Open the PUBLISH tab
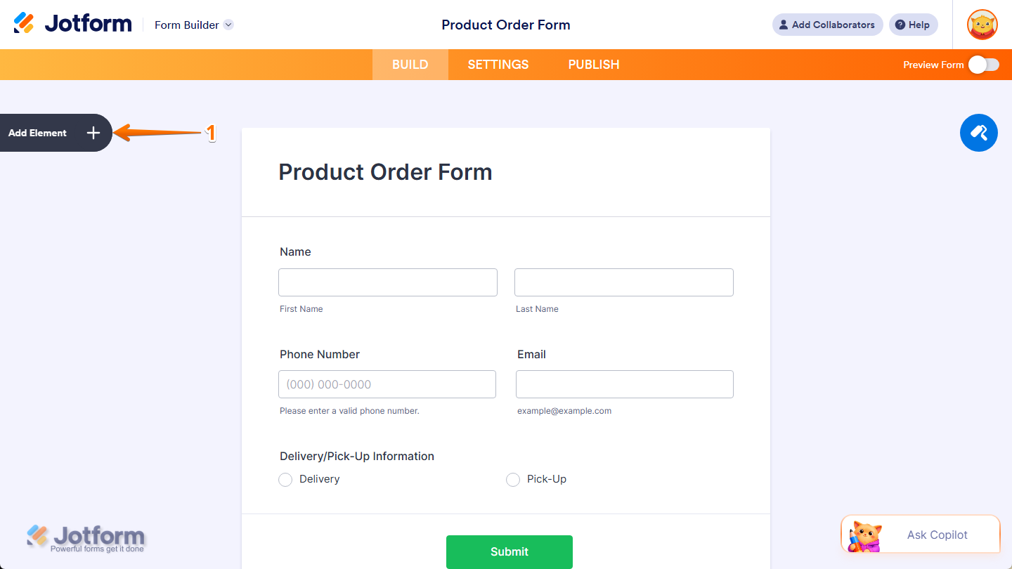The width and height of the screenshot is (1012, 569). (x=594, y=64)
